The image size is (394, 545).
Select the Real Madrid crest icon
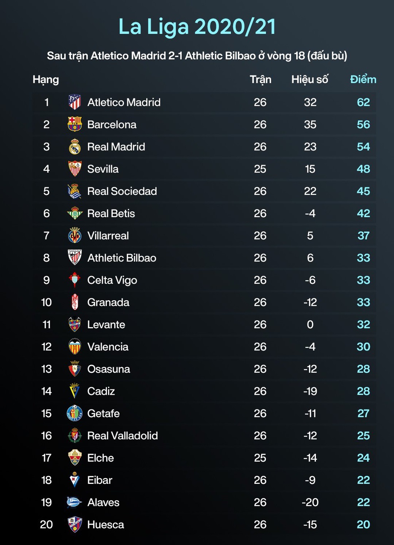(x=75, y=146)
